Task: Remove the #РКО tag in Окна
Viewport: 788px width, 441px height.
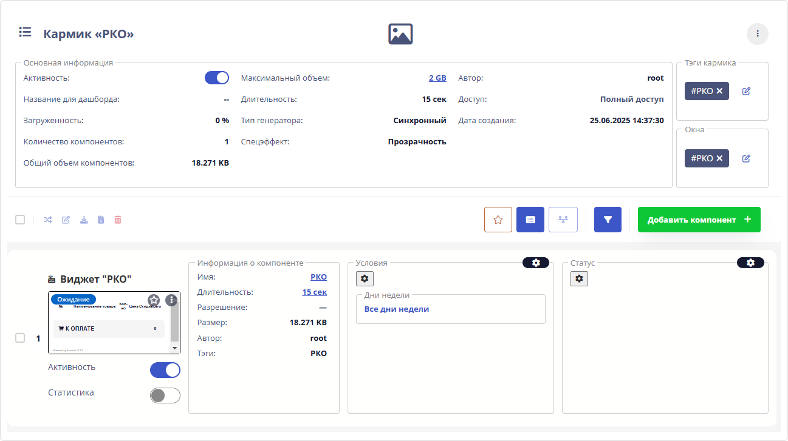Action: point(719,158)
